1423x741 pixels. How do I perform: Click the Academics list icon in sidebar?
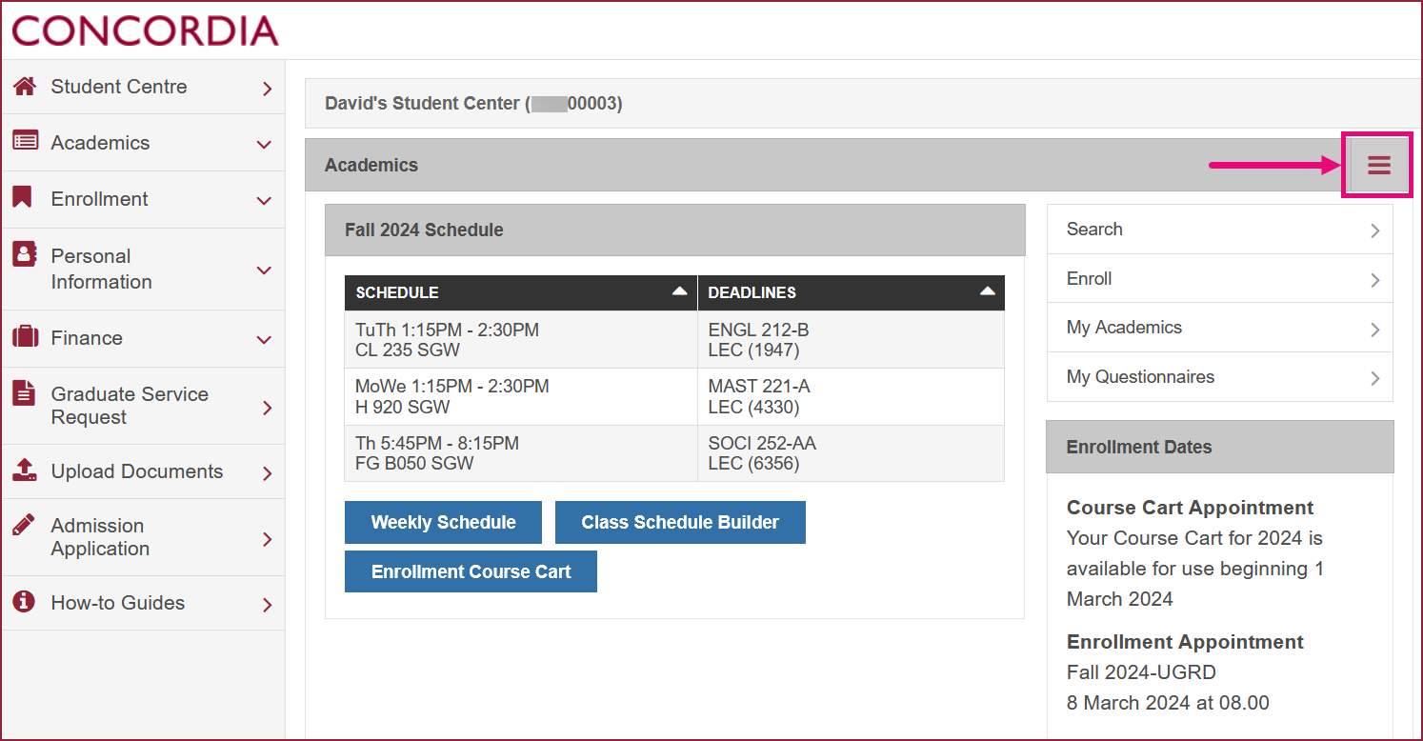click(x=25, y=141)
